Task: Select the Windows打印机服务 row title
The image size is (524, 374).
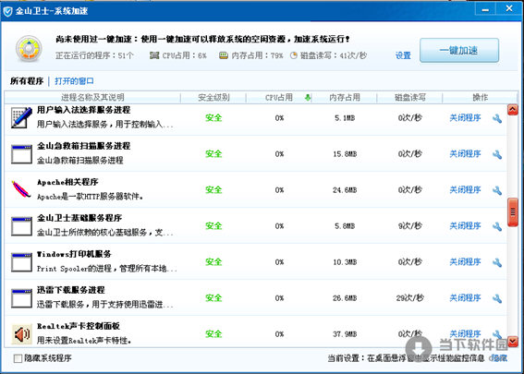Action: click(x=74, y=255)
